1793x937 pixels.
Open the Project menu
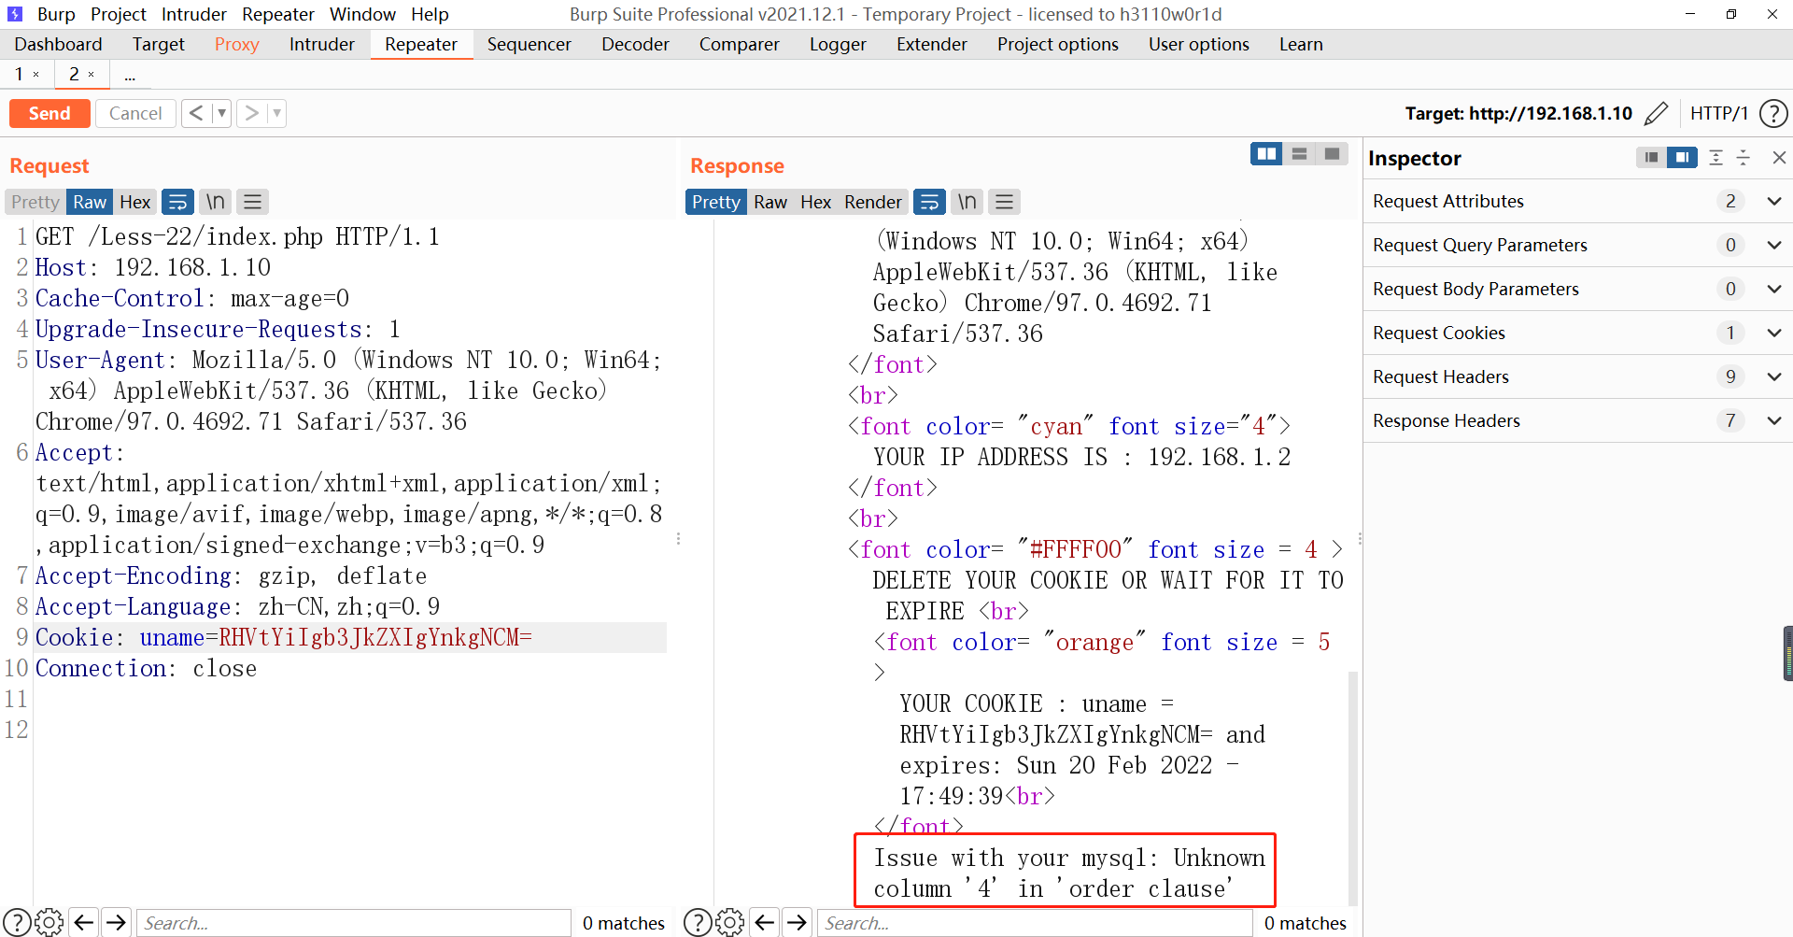[118, 14]
